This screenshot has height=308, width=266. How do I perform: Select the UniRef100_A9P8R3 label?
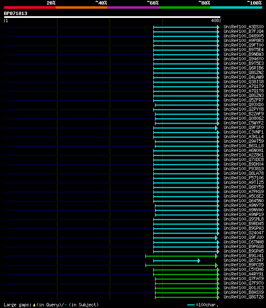point(244,41)
